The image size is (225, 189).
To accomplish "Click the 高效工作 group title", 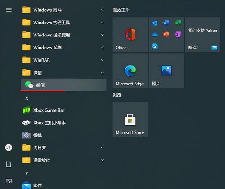I will [121, 10].
